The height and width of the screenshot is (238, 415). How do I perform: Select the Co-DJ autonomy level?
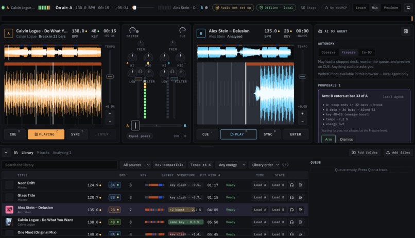pos(367,53)
